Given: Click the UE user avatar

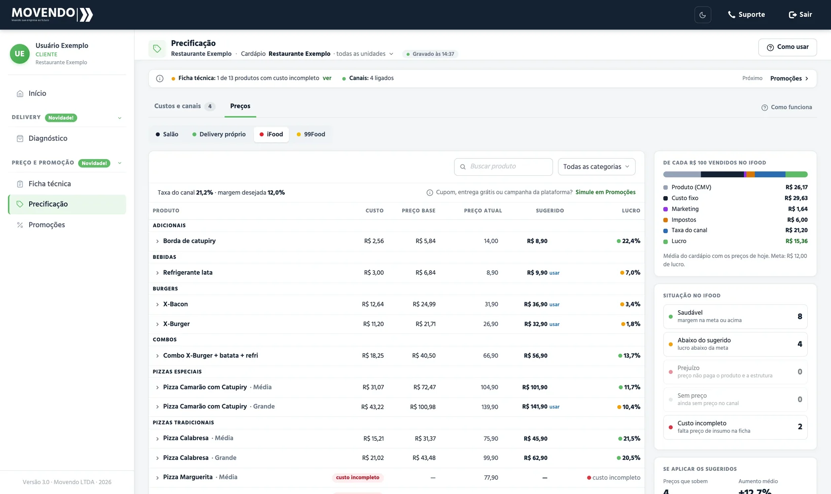Looking at the screenshot, I should [20, 54].
